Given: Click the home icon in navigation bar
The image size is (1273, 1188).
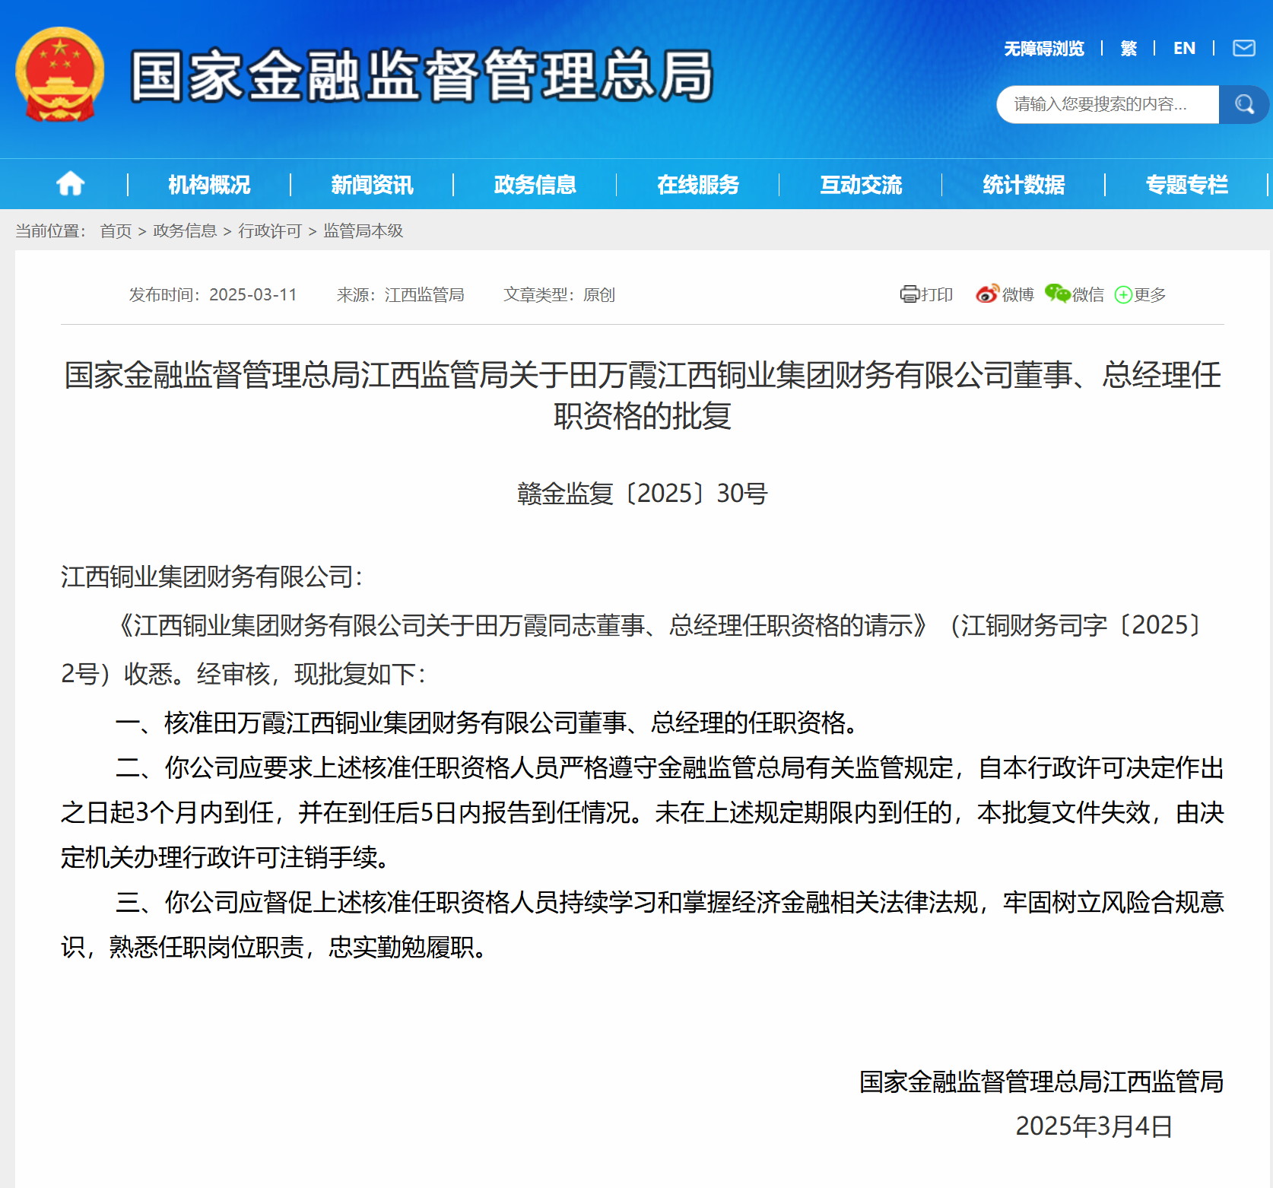Looking at the screenshot, I should point(70,184).
